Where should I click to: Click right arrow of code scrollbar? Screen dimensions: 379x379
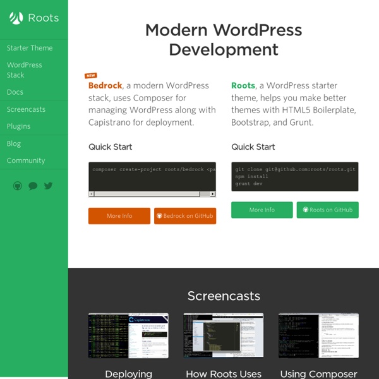pos(213,194)
